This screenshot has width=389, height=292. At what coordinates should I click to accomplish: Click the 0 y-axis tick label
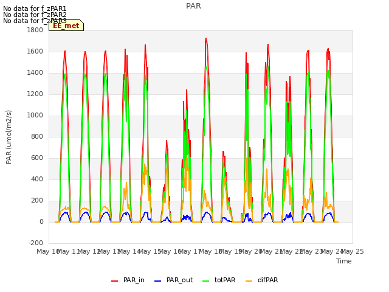41,222
